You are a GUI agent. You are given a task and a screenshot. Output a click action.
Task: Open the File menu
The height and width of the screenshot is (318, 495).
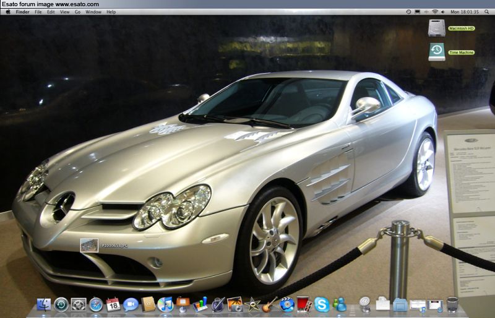pyautogui.click(x=38, y=12)
